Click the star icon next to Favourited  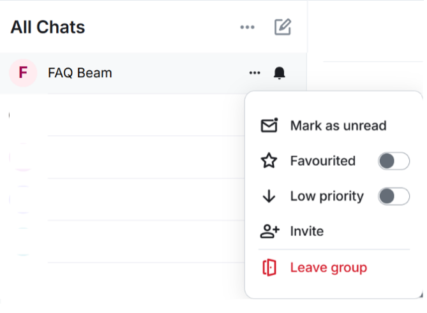(269, 161)
